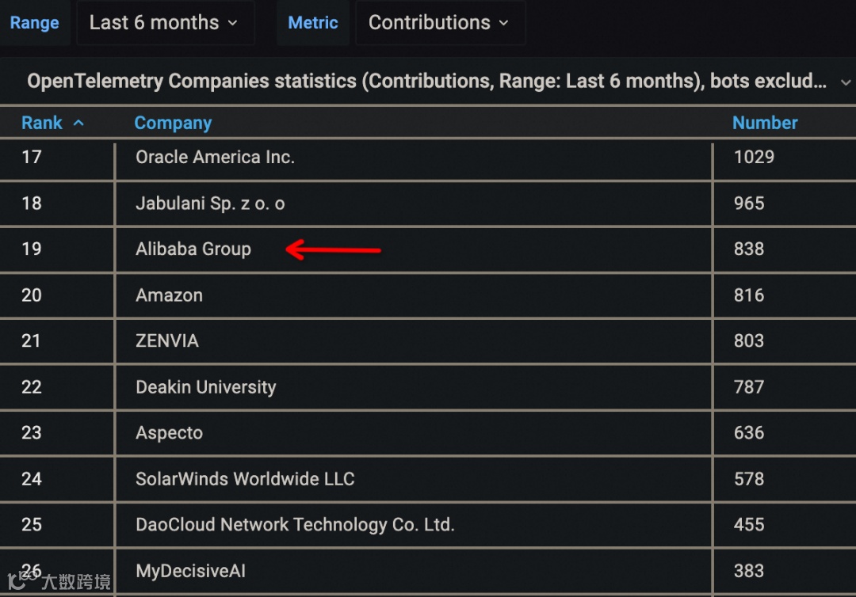This screenshot has width=856, height=597.
Task: Select the Amazon company cell
Action: click(414, 295)
